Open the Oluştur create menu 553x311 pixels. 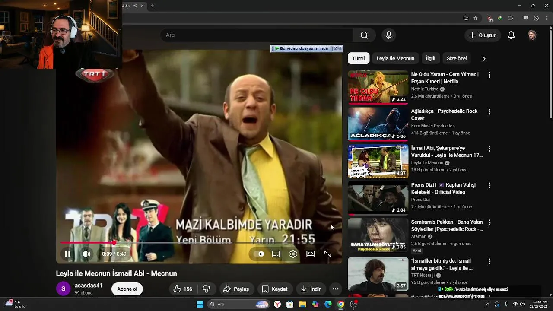click(483, 35)
